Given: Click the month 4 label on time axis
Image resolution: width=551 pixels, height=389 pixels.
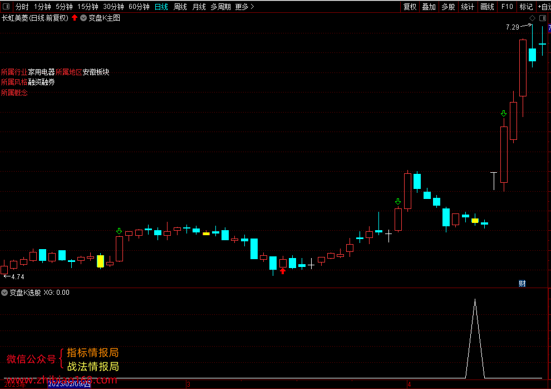Looking at the screenshot, I should click(409, 385).
